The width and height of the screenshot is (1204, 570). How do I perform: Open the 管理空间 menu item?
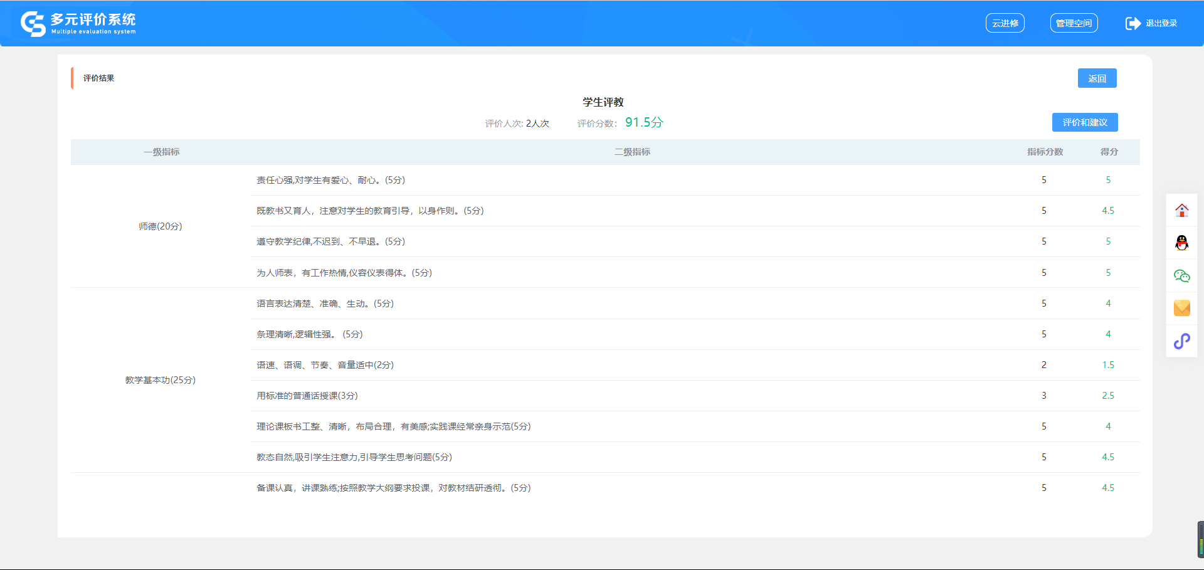click(1074, 23)
